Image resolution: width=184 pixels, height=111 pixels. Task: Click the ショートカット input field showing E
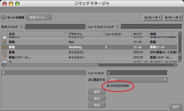tap(137, 73)
